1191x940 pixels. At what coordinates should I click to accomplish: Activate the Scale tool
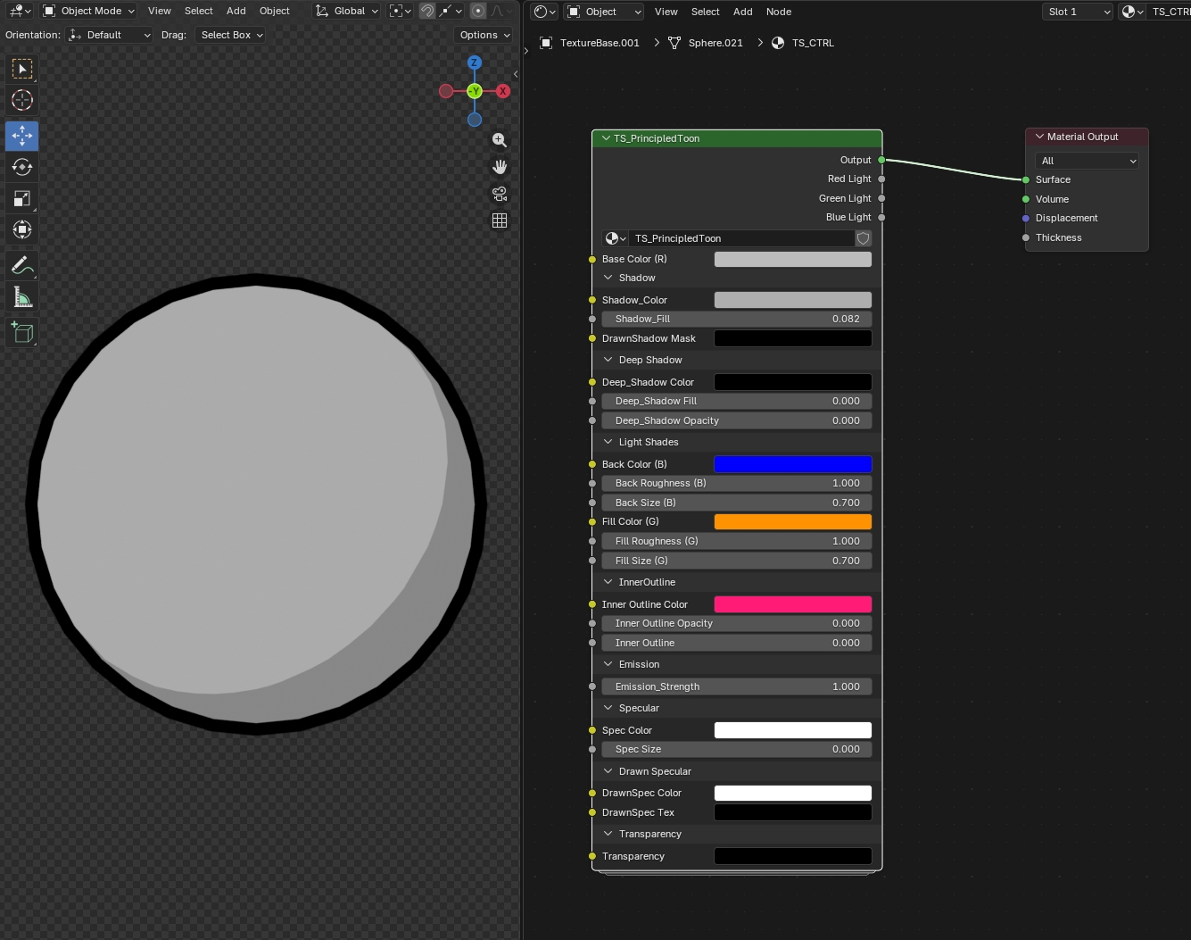pyautogui.click(x=22, y=198)
